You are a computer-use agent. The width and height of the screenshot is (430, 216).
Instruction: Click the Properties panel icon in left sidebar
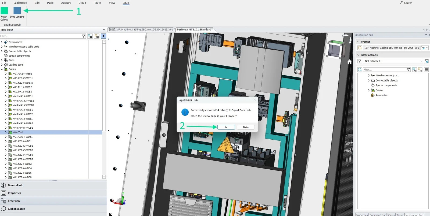(3, 193)
